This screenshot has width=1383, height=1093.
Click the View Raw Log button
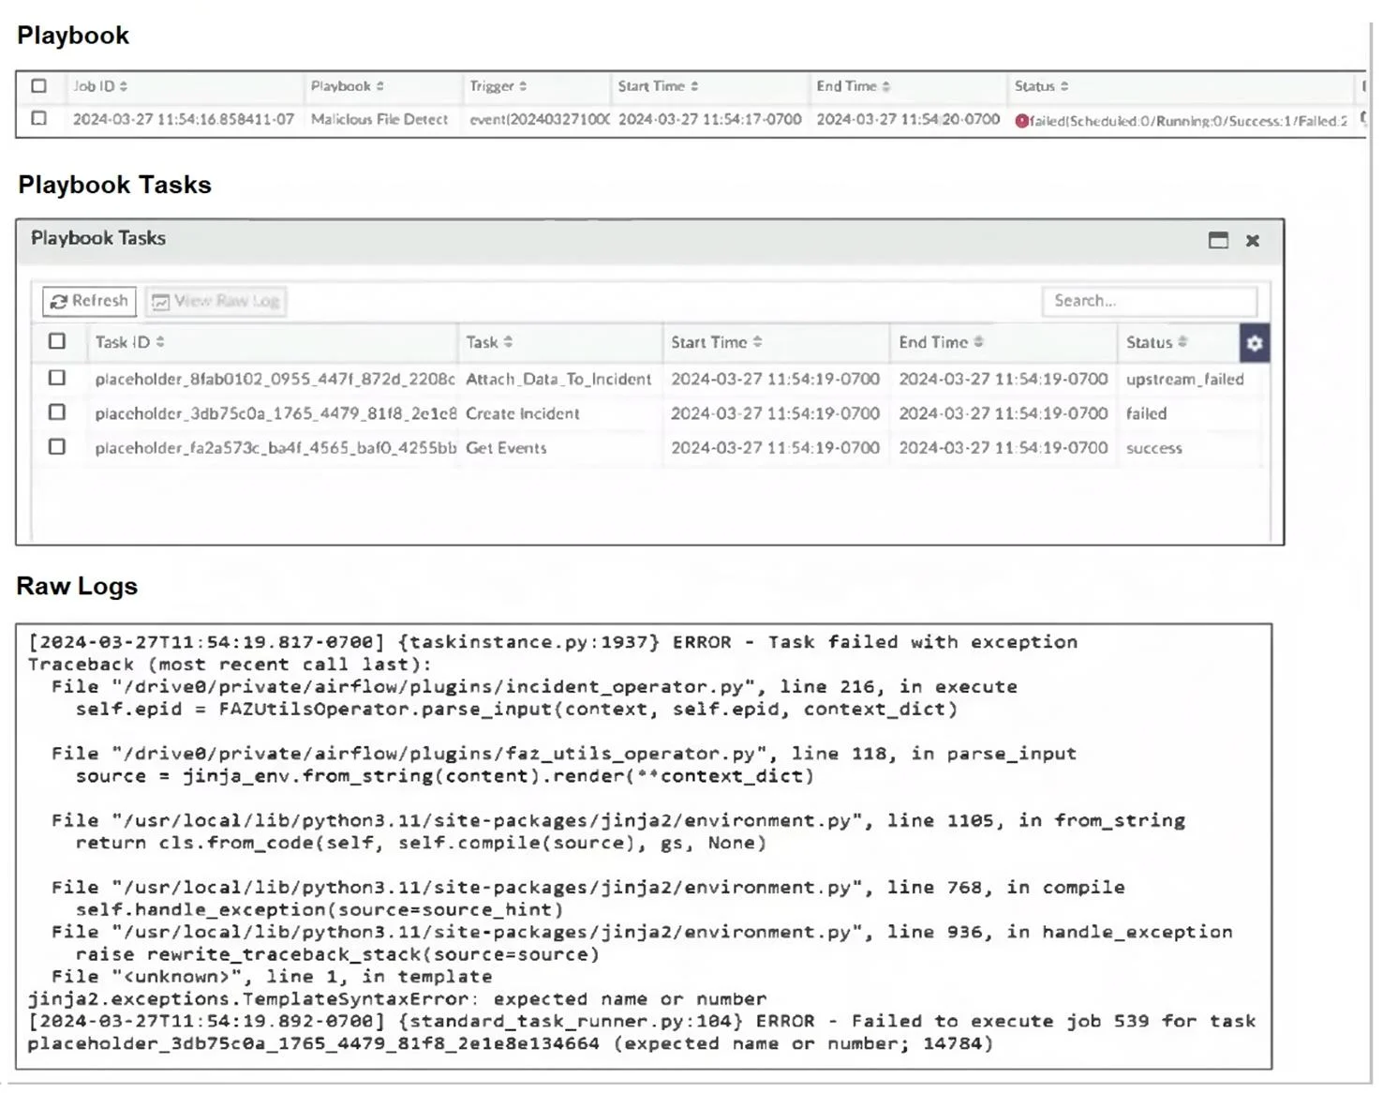(216, 301)
